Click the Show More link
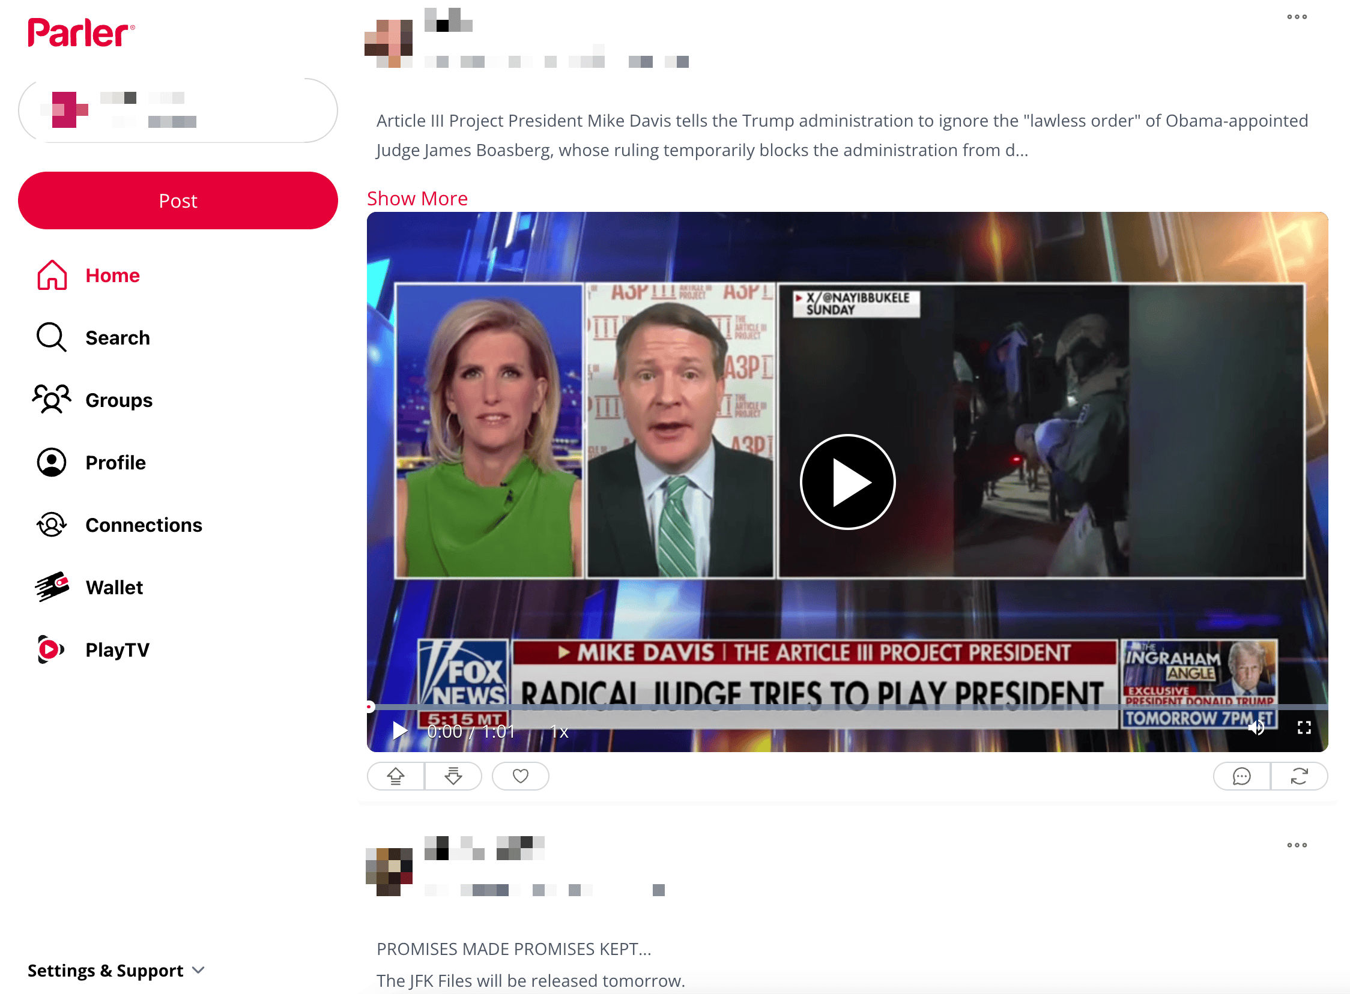The image size is (1350, 994). (417, 199)
